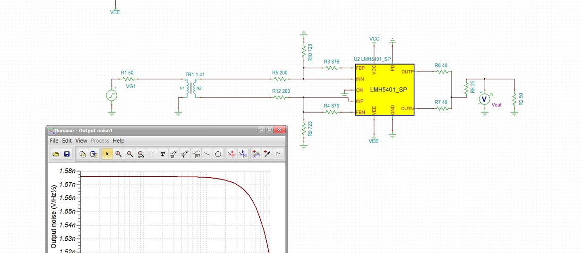
Task: Click the legend curve icon
Action: tap(196, 154)
